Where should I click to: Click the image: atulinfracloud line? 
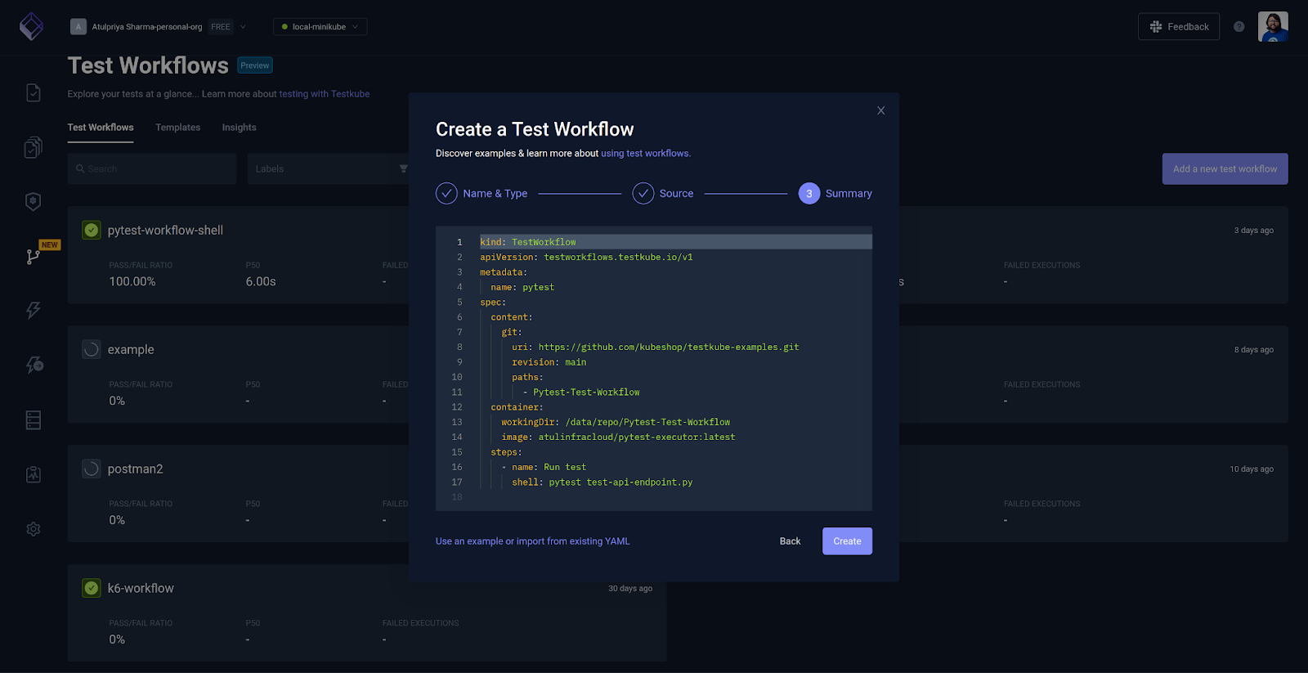point(618,437)
